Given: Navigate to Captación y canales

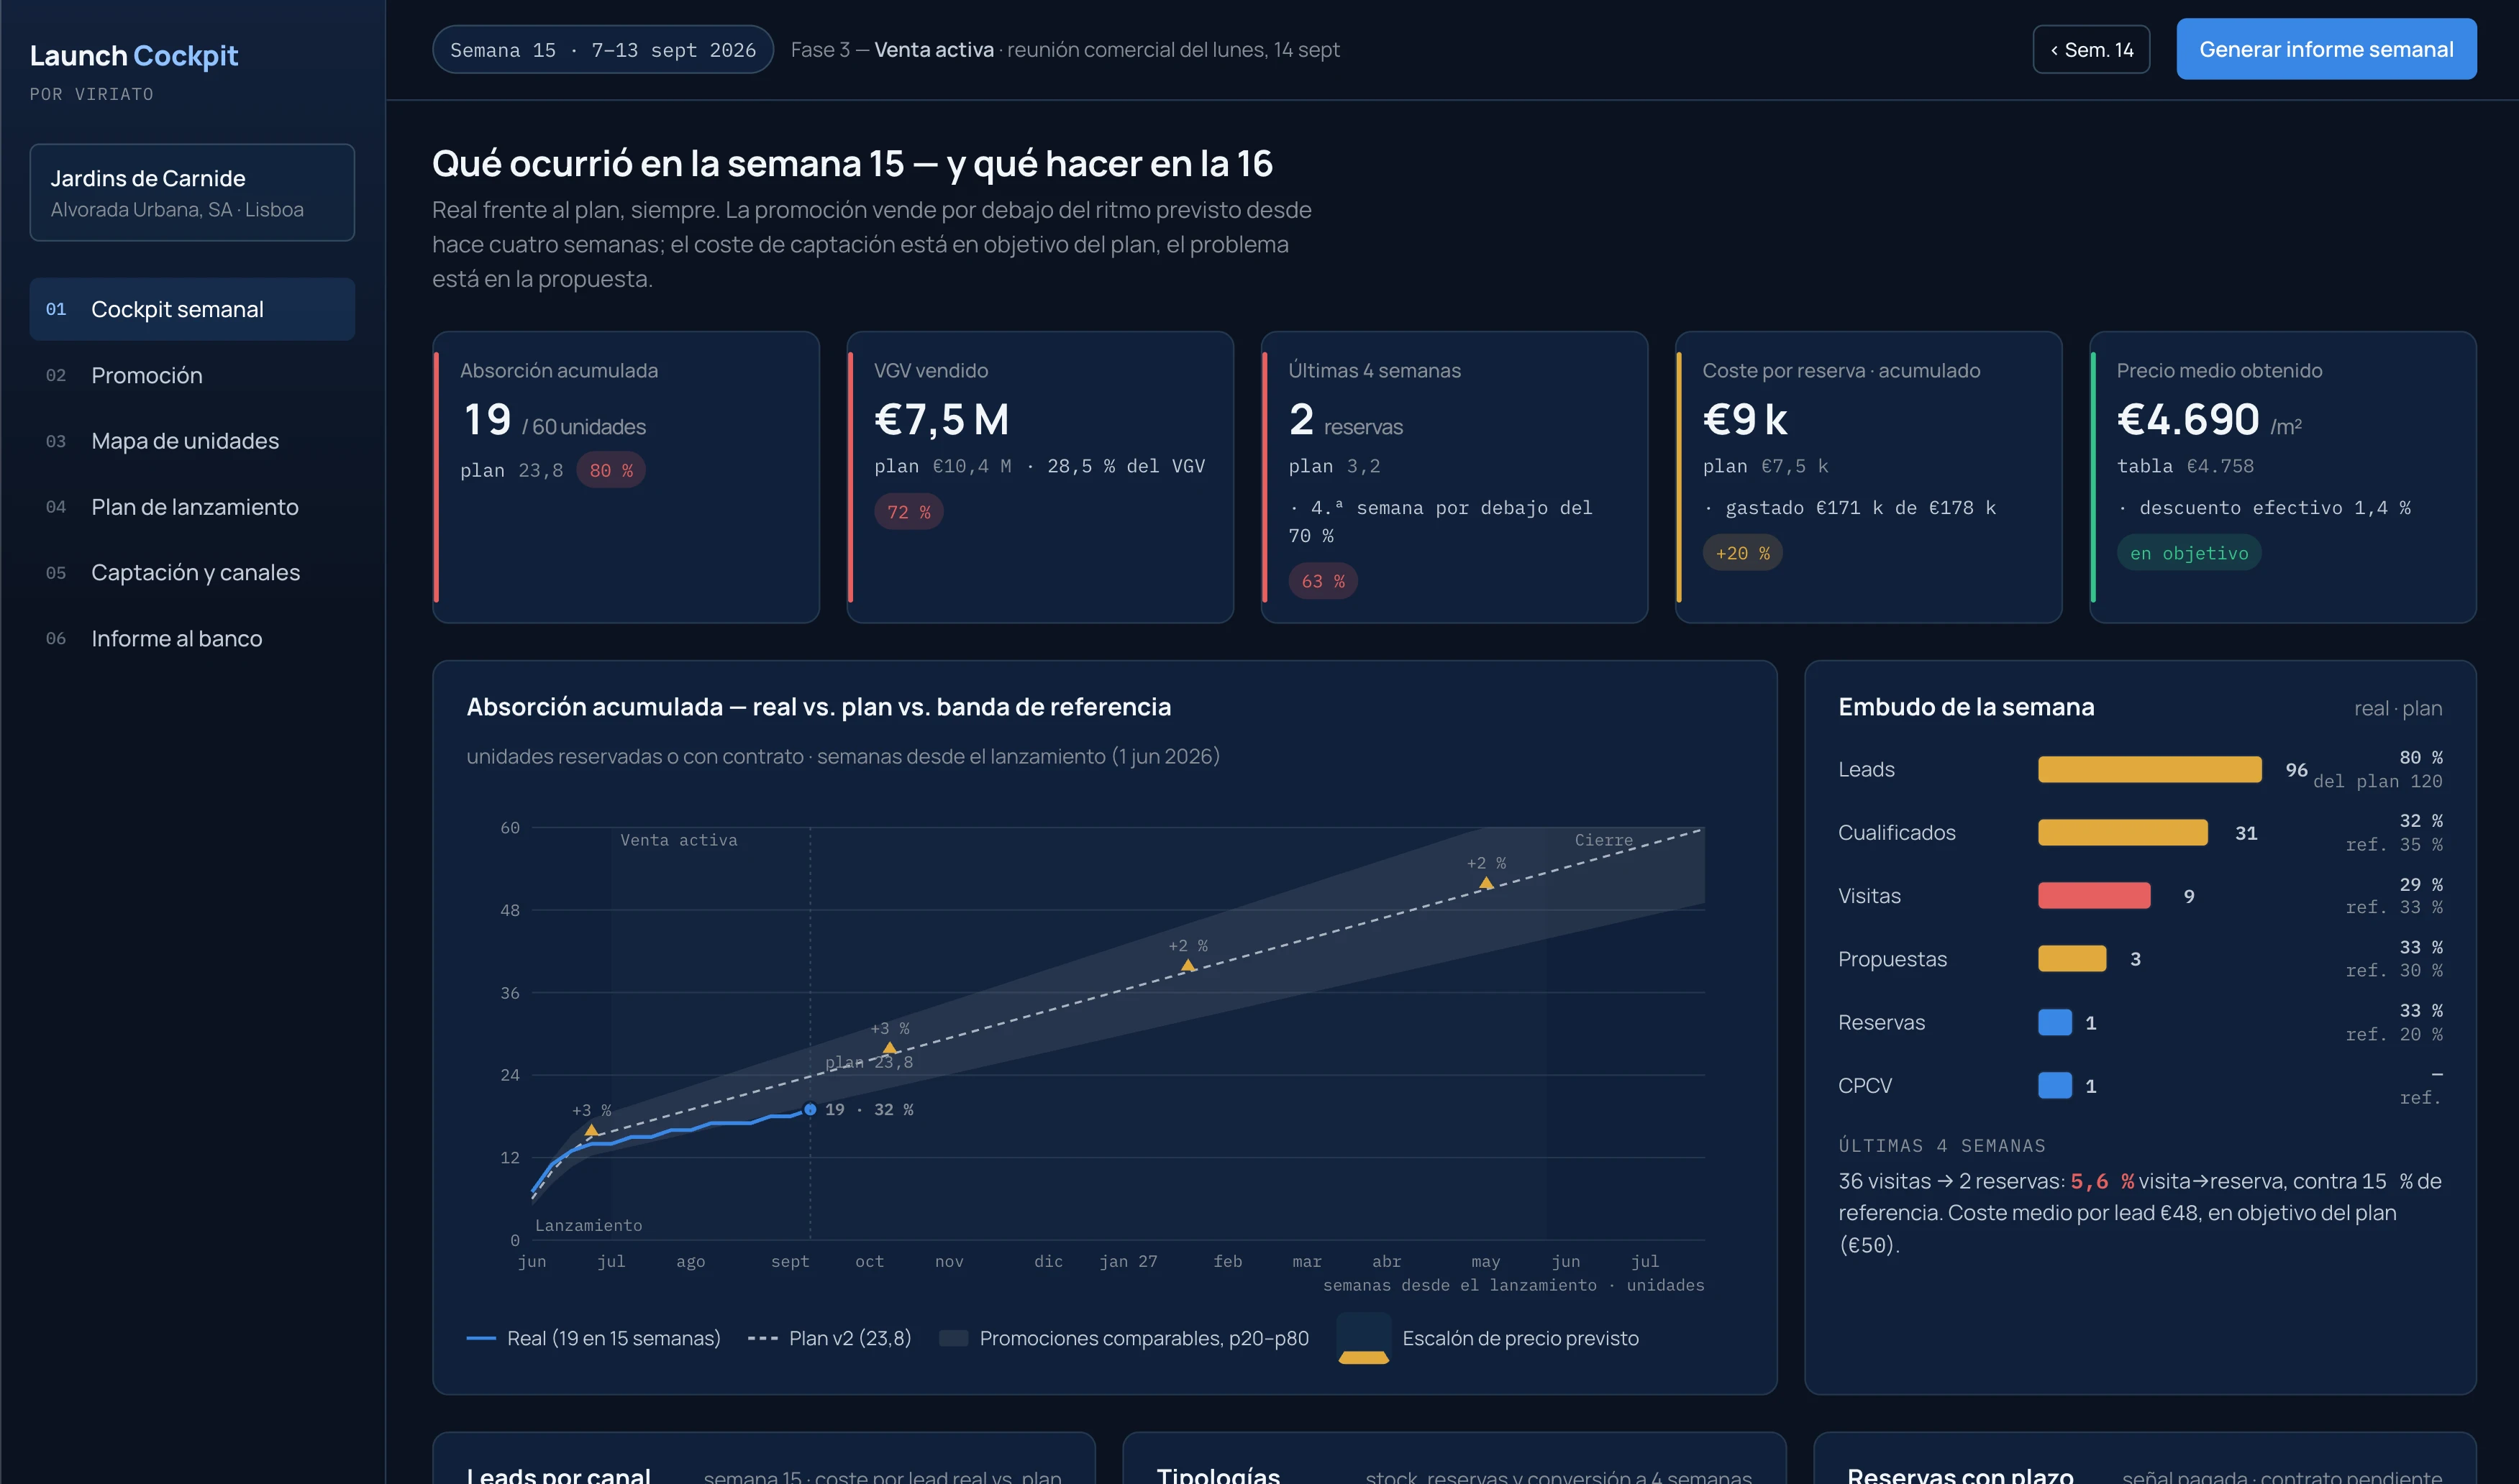Looking at the screenshot, I should tap(192, 572).
